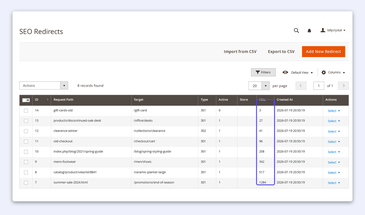Check the row for clearance-winter
365x215 pixels.
click(x=26, y=131)
